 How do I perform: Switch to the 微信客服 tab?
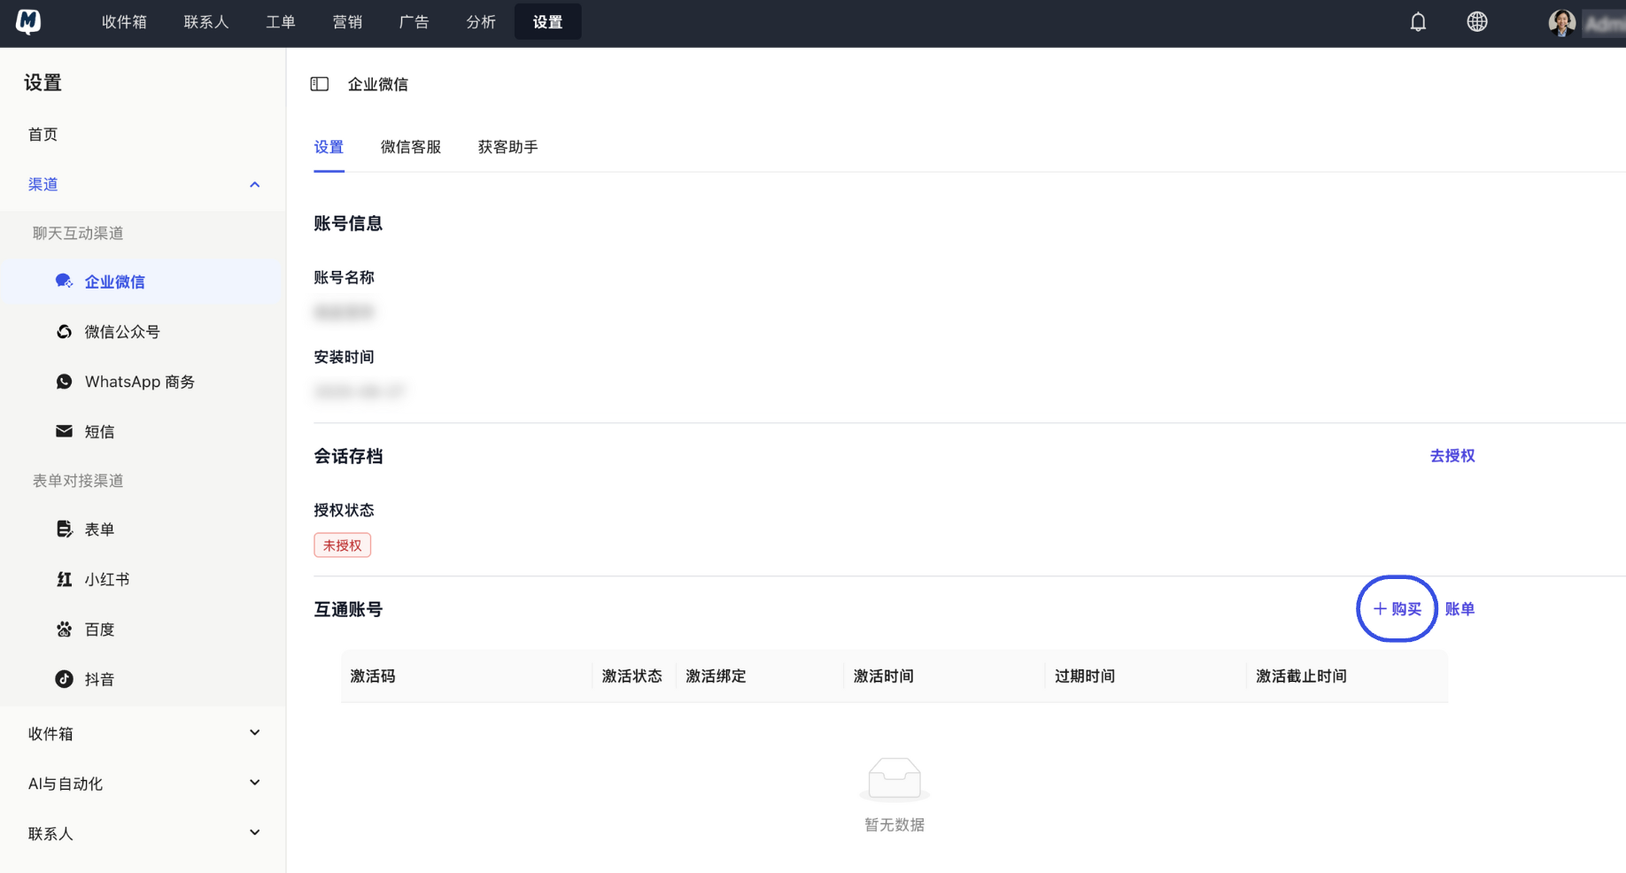(411, 146)
